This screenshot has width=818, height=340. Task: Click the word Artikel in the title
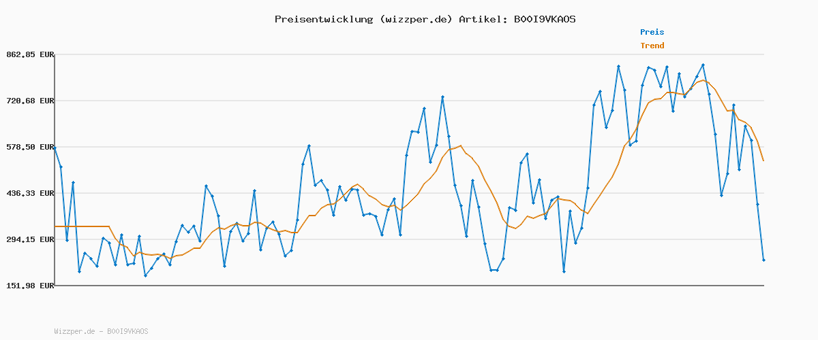483,19
